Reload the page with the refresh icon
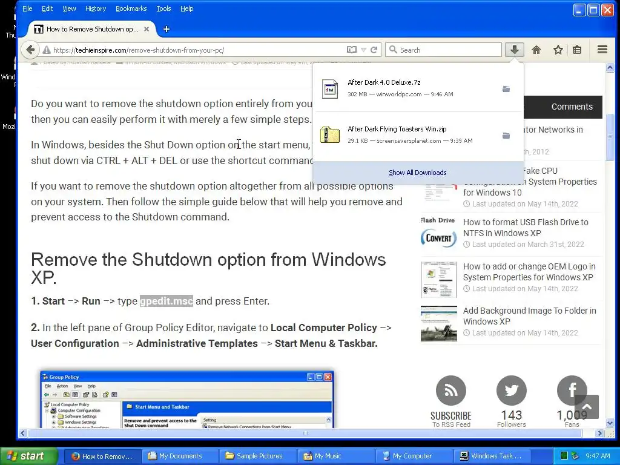 point(374,50)
